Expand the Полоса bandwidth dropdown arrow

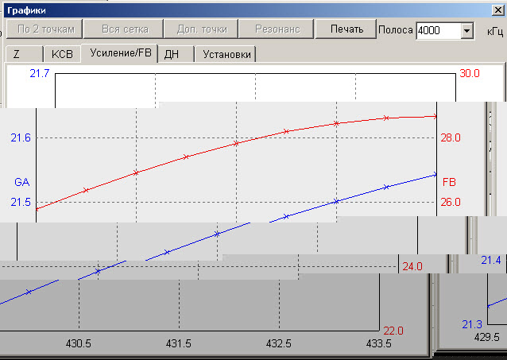click(x=466, y=30)
